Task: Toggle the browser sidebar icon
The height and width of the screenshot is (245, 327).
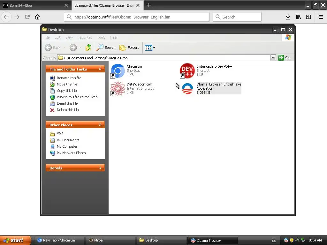Action: point(308,17)
